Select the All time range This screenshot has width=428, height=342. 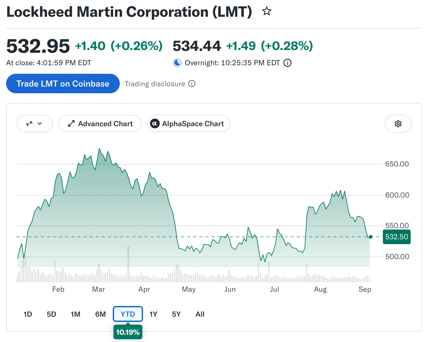(200, 314)
